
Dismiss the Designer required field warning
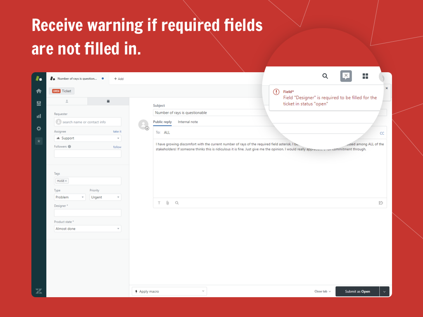pyautogui.click(x=387, y=88)
